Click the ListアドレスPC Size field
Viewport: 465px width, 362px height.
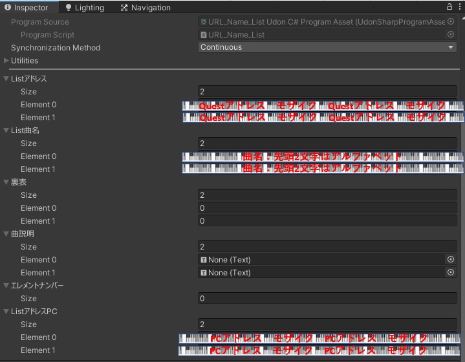pyautogui.click(x=327, y=324)
